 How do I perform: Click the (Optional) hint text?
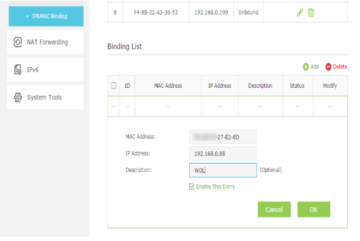pos(271,170)
